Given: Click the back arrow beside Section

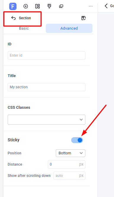Looking at the screenshot, I should [x=13, y=18].
